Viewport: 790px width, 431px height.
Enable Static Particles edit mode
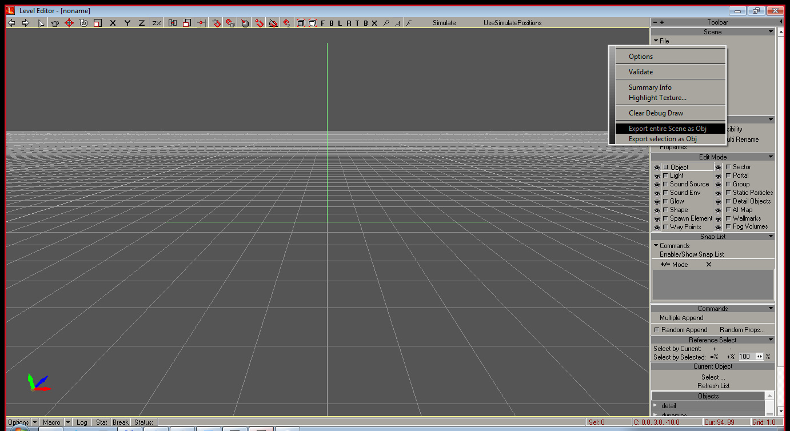tap(728, 193)
